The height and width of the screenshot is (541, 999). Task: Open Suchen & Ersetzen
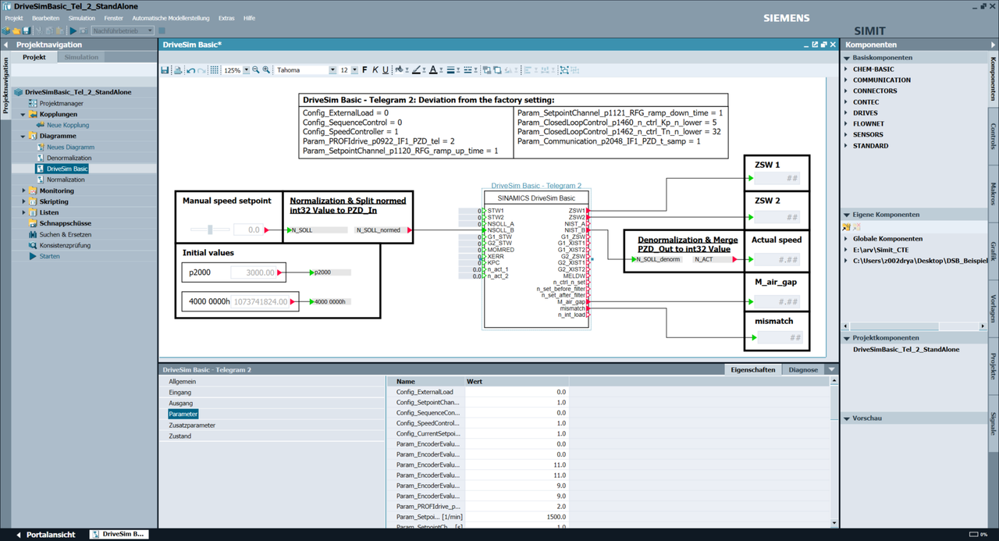tap(66, 234)
